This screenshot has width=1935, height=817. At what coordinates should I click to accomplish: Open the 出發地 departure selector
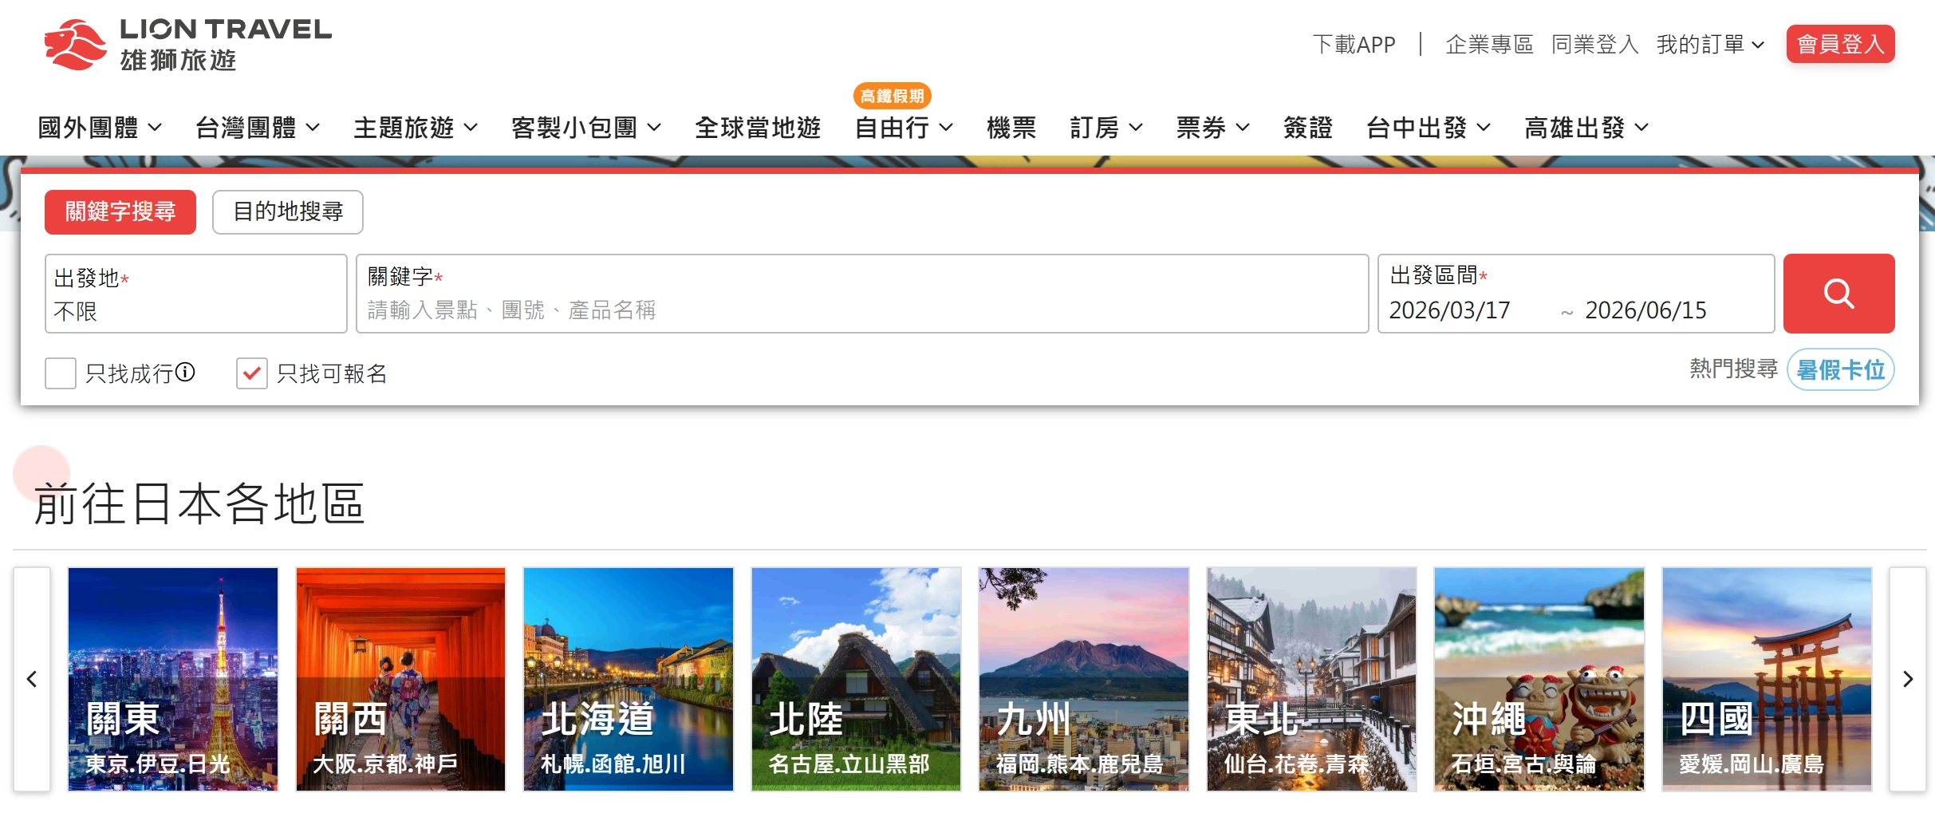pos(195,294)
